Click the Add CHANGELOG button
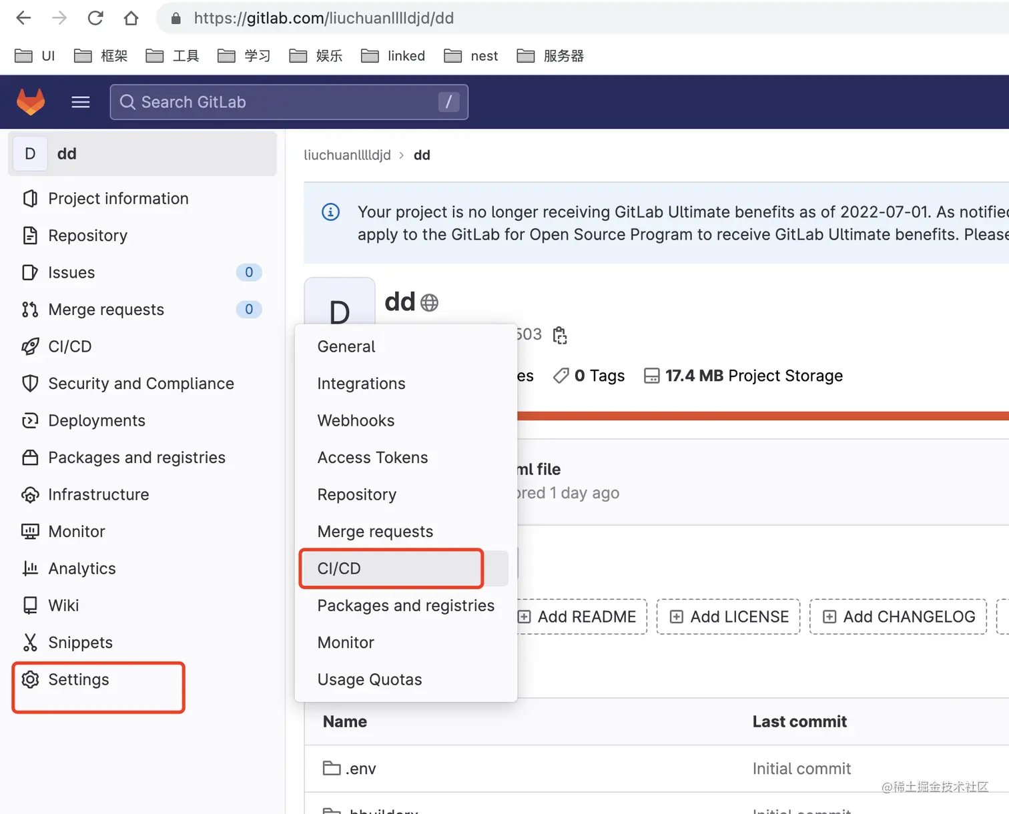 [898, 617]
